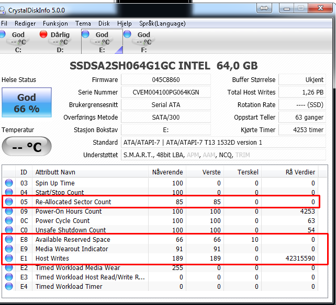Click the -- °C temperature indicator
The image size is (336, 305).
click(27, 147)
